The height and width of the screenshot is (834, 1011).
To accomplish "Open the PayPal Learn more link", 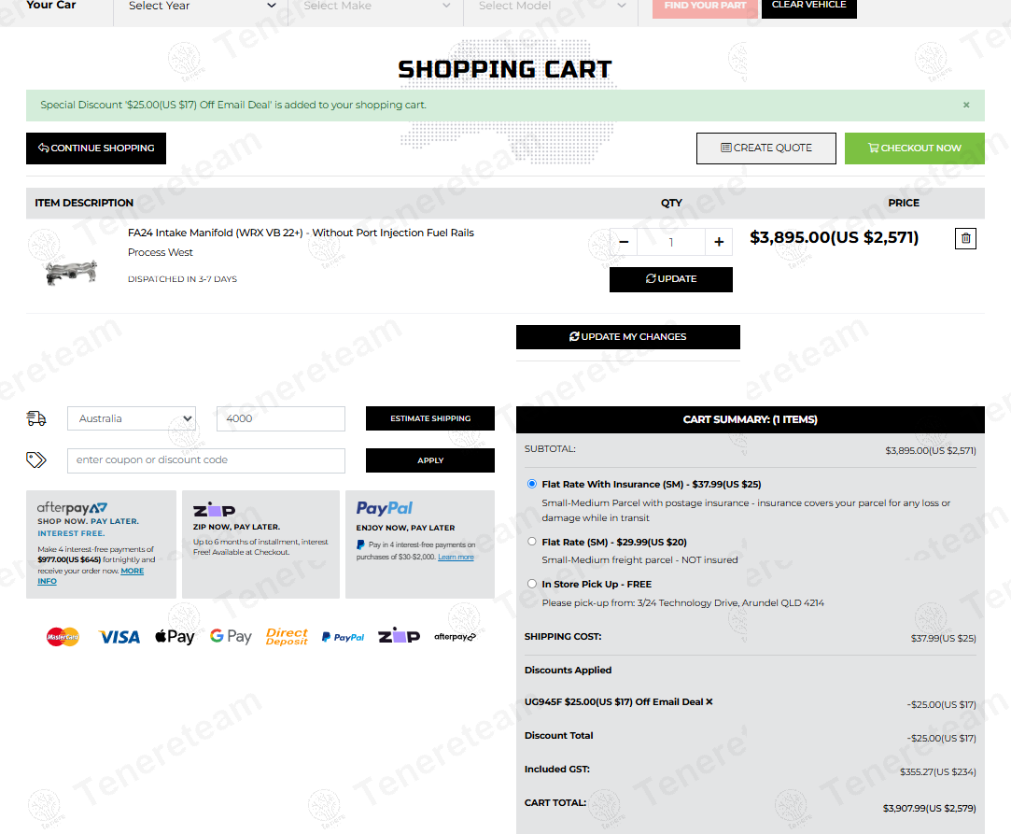I will [456, 556].
